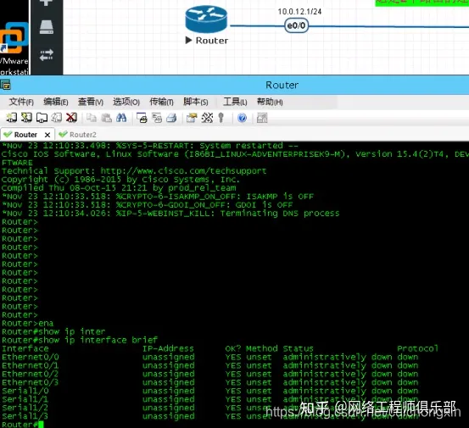Screen dimensions: 469x428
Task: Click the Connect toolbar icon
Action: [x=12, y=118]
